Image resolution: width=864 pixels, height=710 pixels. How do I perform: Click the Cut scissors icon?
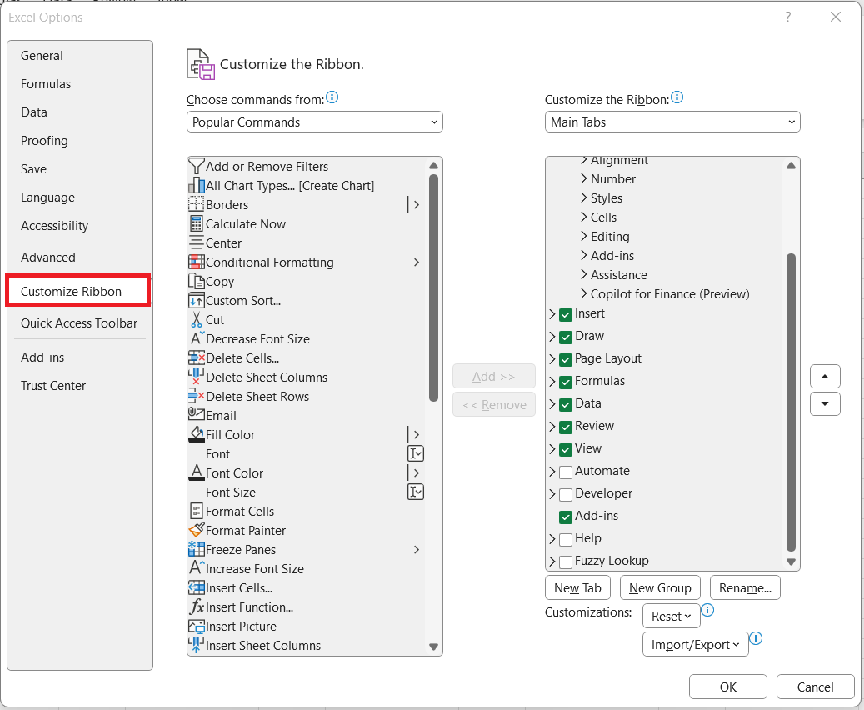(x=196, y=320)
